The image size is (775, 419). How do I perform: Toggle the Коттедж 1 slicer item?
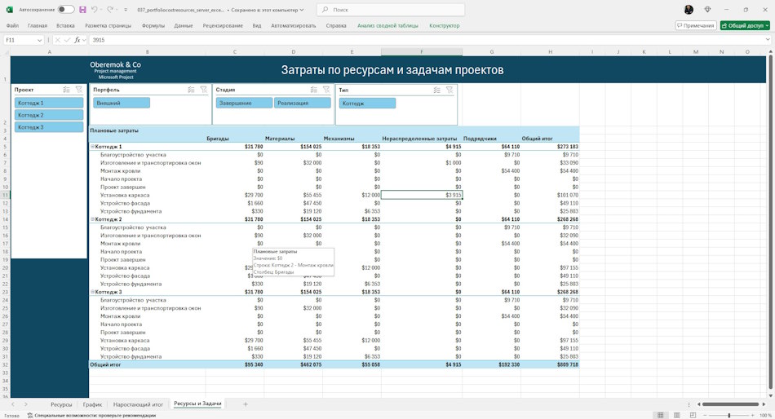pyautogui.click(x=49, y=103)
